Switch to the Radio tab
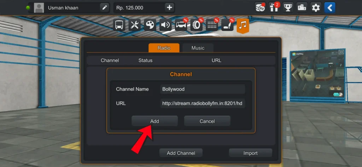The height and width of the screenshot is (167, 362). pos(164,48)
